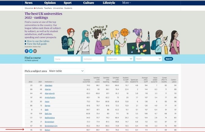The image size is (205, 132).
Task: Share the article via email icon
Action: pyautogui.click(x=35, y=51)
